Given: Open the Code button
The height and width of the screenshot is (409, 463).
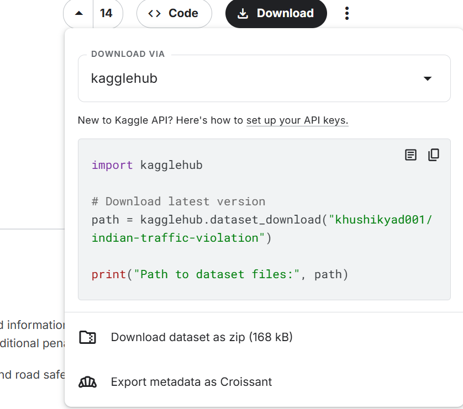Looking at the screenshot, I should pyautogui.click(x=174, y=13).
